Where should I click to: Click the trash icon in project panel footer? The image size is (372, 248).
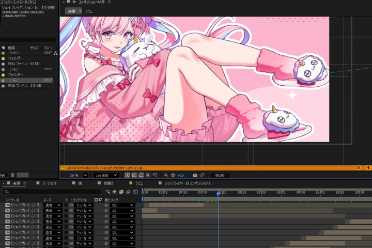12,175
